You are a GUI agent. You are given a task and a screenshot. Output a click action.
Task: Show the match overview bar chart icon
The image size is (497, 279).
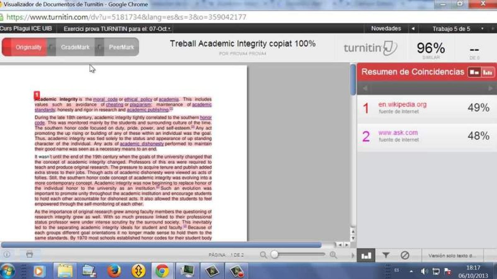click(366, 255)
